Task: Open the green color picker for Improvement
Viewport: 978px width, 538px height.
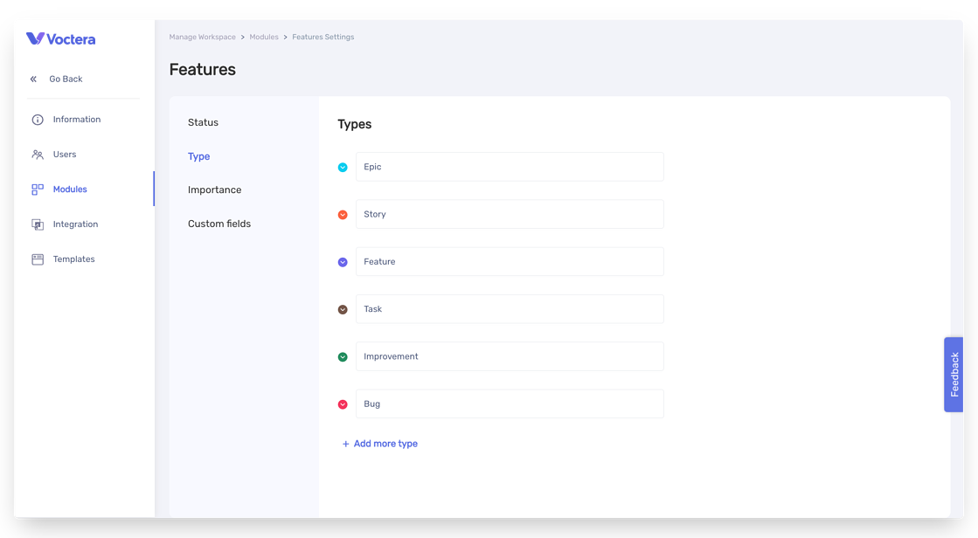Action: (343, 356)
